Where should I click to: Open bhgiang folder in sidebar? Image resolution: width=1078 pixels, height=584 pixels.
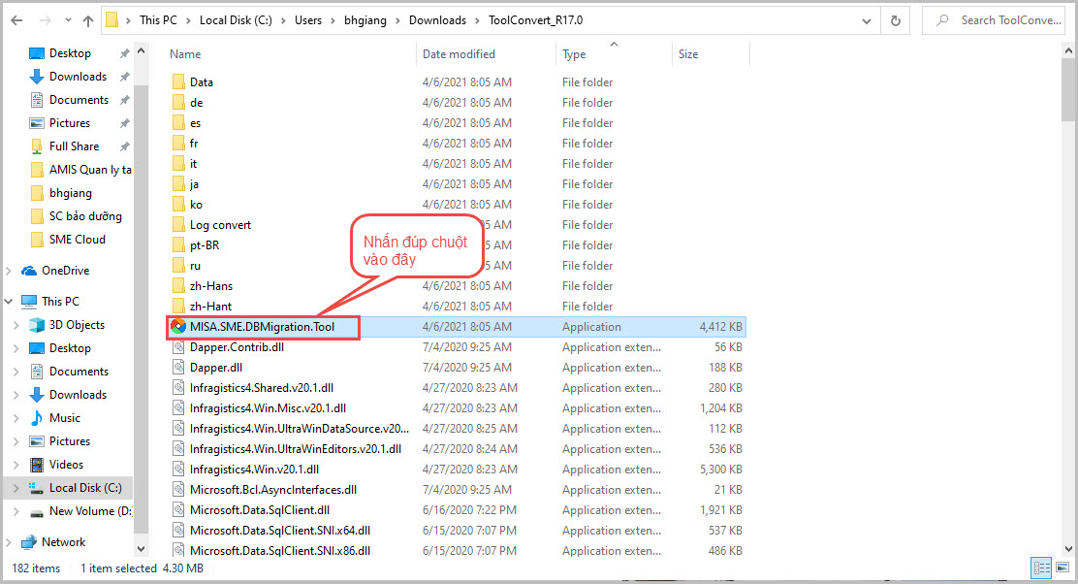[62, 193]
